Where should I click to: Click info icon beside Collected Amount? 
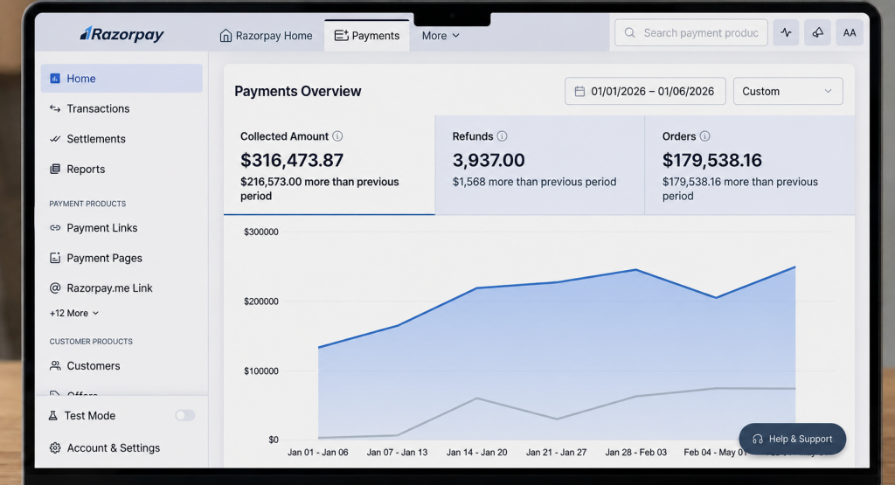337,135
